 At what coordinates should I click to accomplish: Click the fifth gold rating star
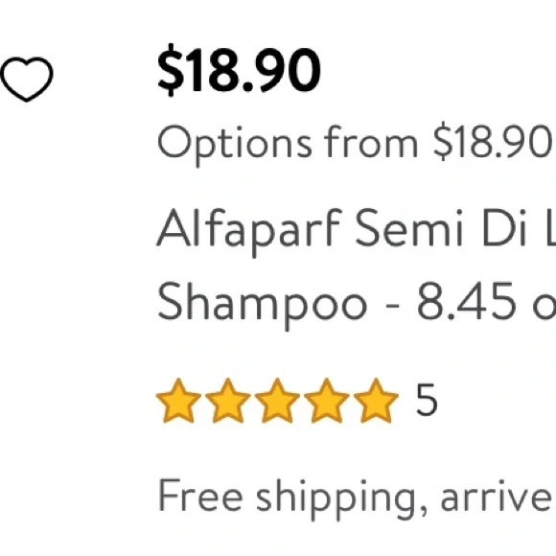coord(376,401)
